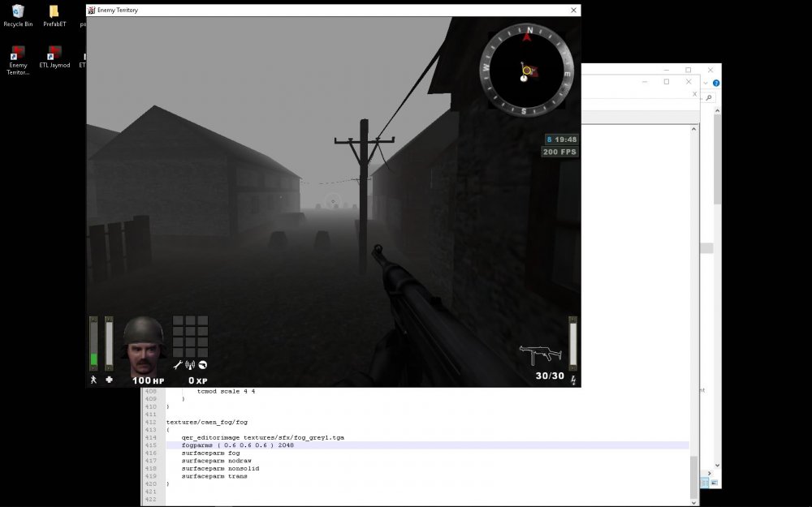Image resolution: width=812 pixels, height=507 pixels.
Task: Click the crosshair in the game view
Action: [x=333, y=200]
